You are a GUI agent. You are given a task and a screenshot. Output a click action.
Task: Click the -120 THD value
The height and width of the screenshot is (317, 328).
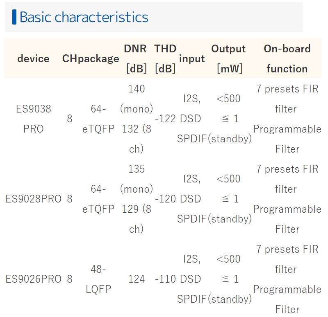(165, 199)
